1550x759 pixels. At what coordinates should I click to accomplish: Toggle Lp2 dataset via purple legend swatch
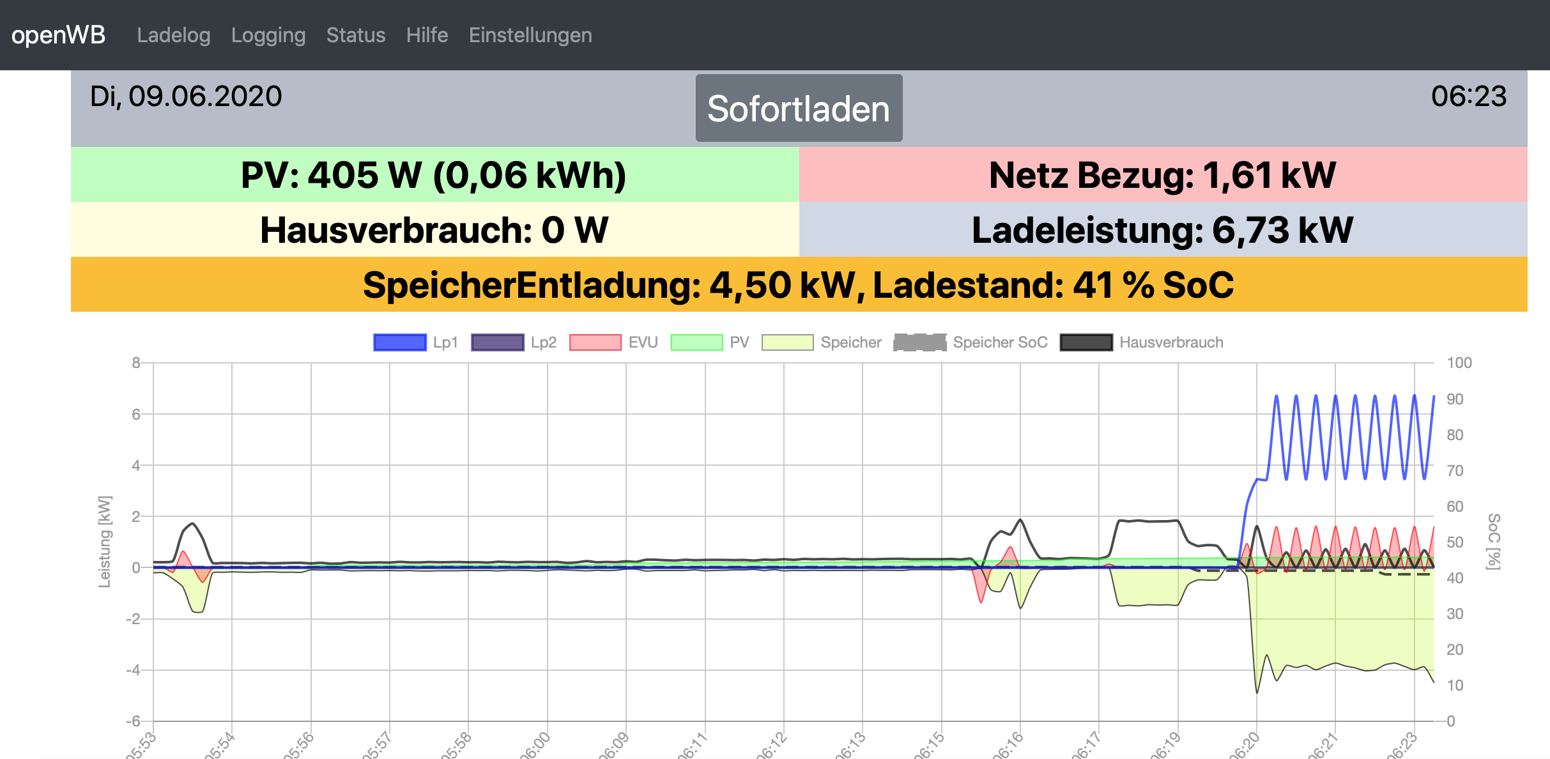tap(497, 342)
